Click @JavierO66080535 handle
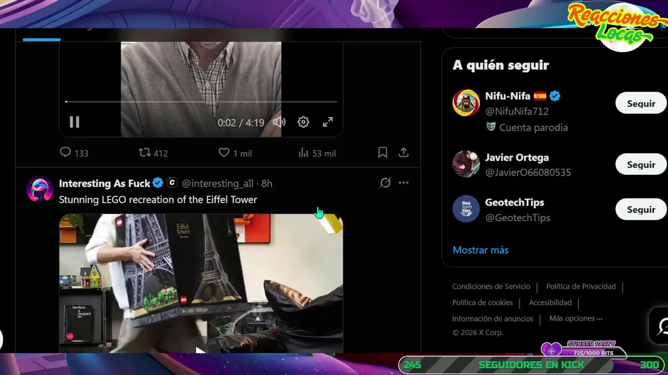 coord(528,172)
